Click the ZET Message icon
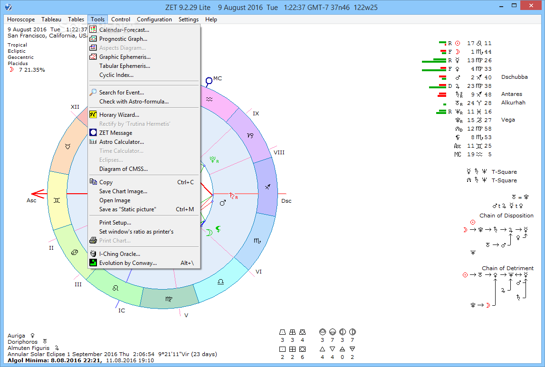 pyautogui.click(x=93, y=132)
